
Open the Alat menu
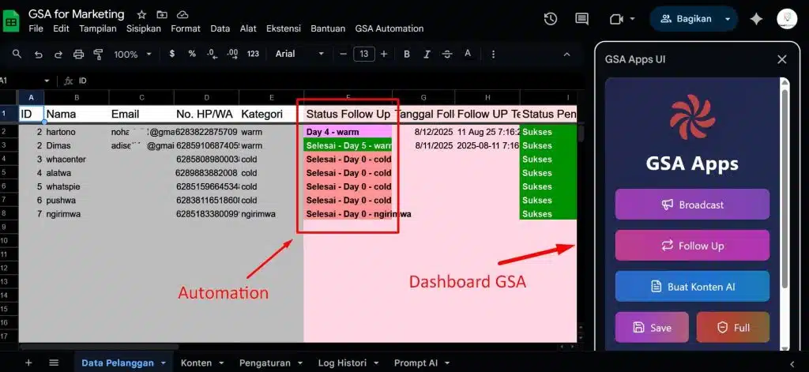click(x=248, y=29)
